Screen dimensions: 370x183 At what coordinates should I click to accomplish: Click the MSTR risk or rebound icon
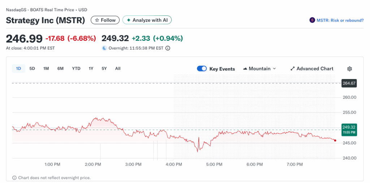pyautogui.click(x=312, y=20)
